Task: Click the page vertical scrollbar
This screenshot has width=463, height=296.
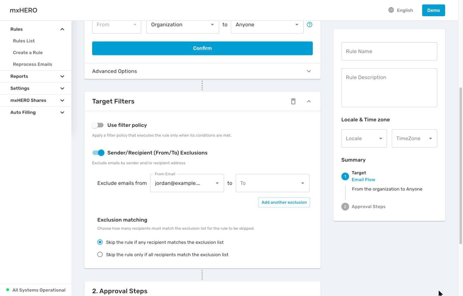Action: (x=461, y=166)
